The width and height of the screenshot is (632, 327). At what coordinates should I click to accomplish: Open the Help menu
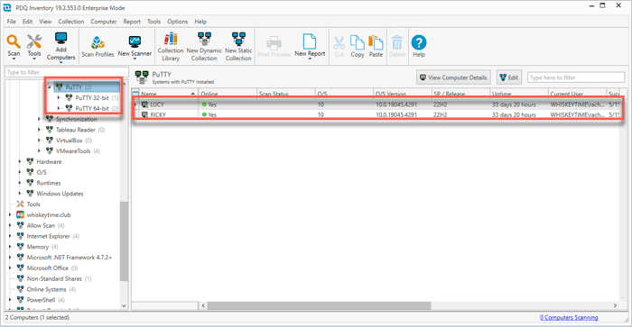pos(200,22)
